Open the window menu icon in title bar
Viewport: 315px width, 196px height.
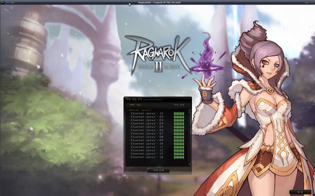(x=2, y=3)
